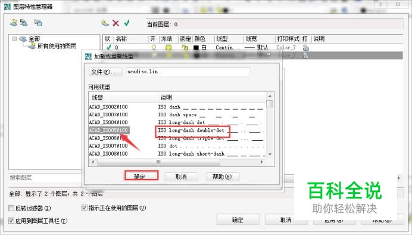The height and width of the screenshot is (235, 412).
Task: Click the status checkmark of layer 0
Action: tap(108, 47)
